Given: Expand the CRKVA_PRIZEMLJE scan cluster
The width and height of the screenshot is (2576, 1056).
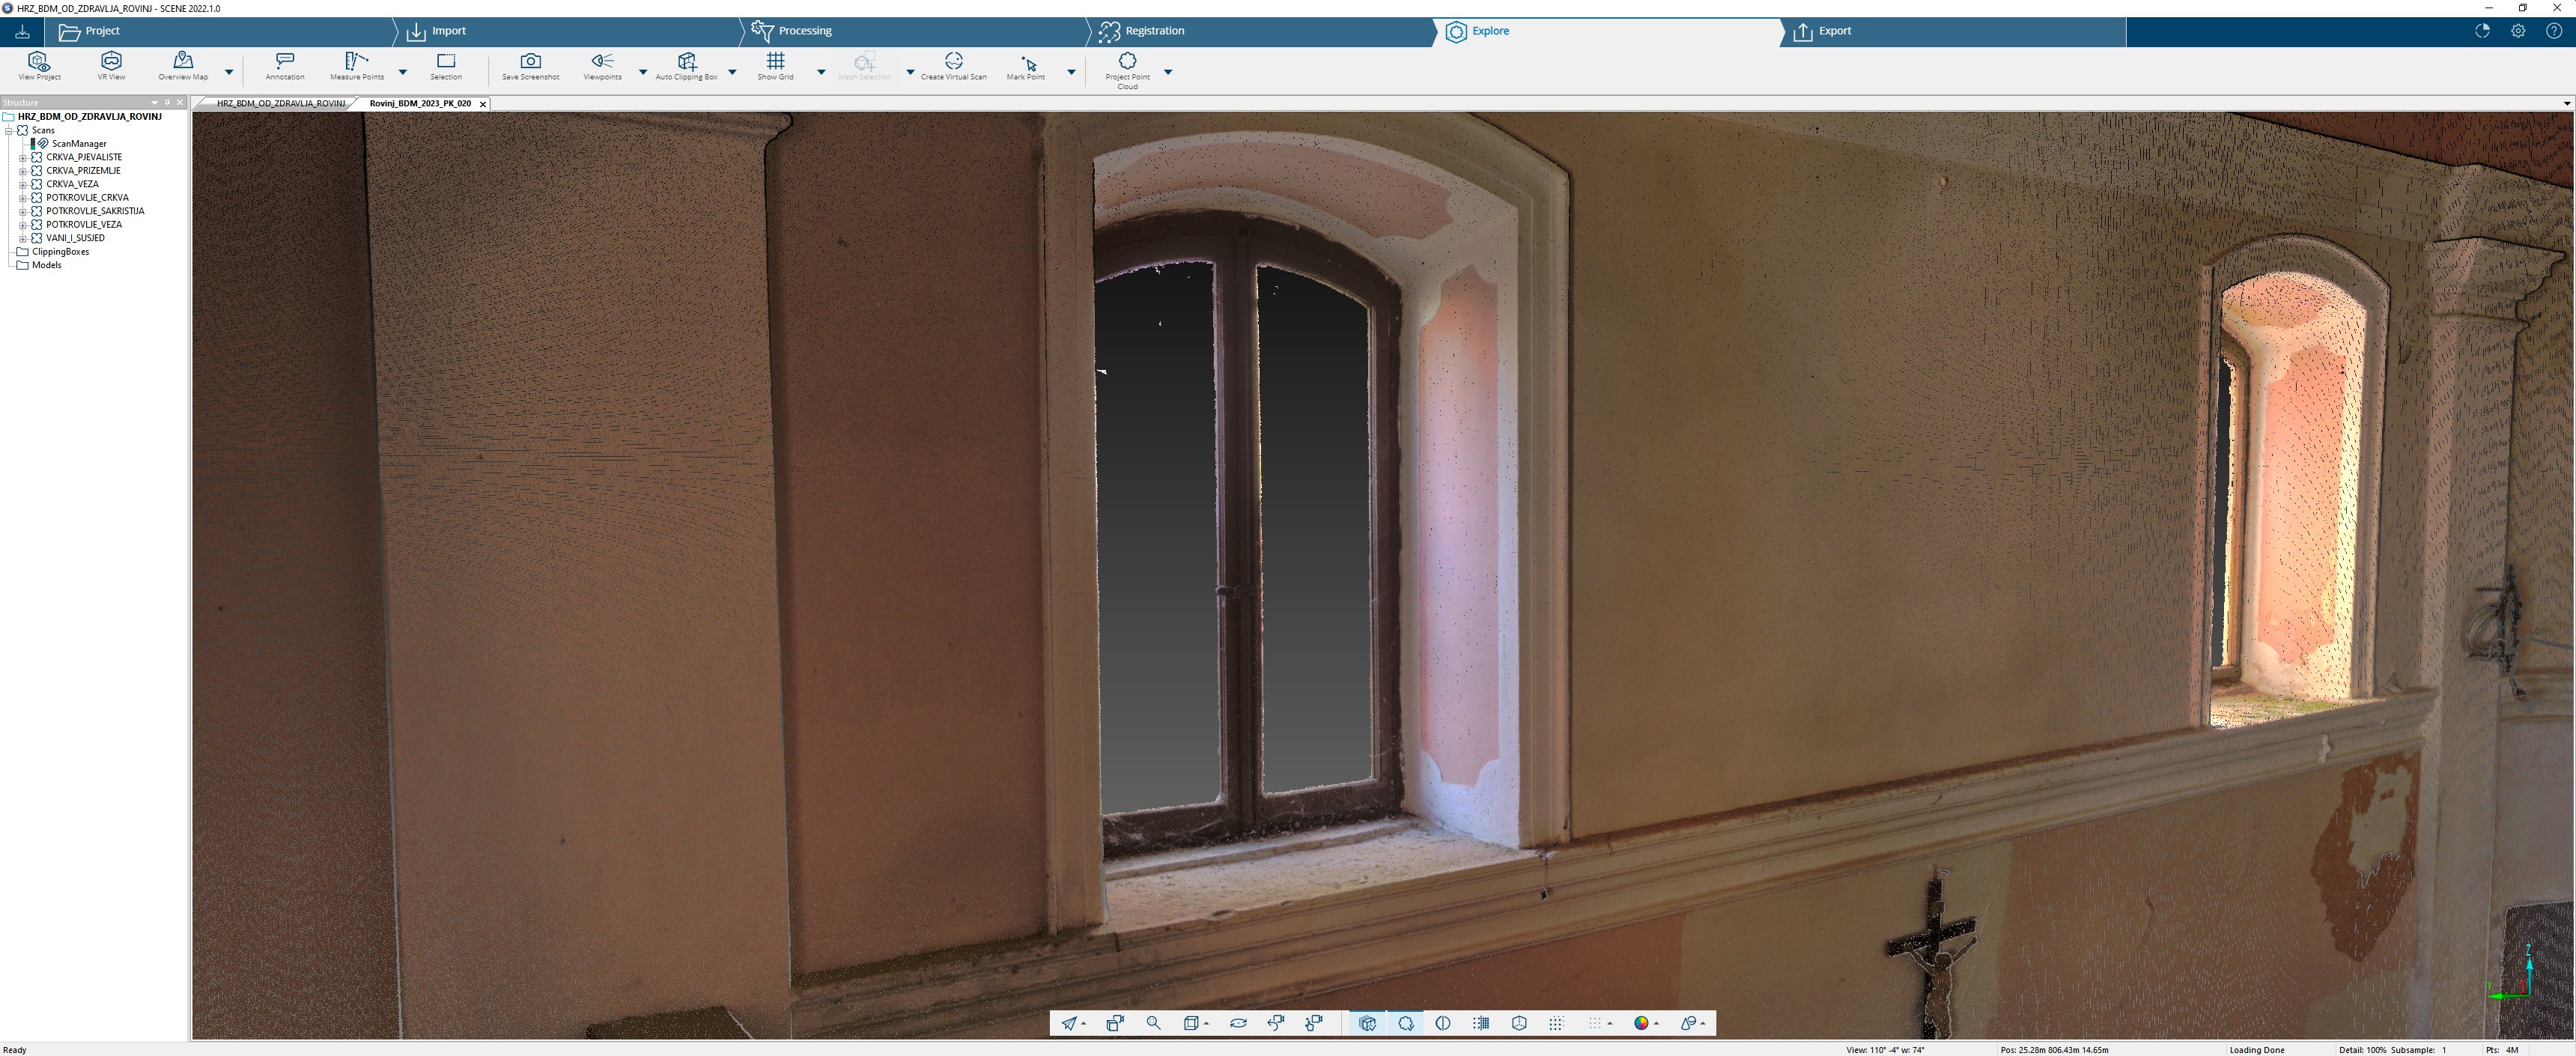Looking at the screenshot, I should [23, 171].
